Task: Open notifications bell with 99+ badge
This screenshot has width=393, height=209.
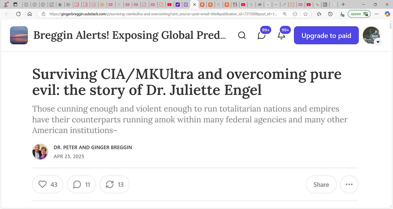Action: (282, 35)
